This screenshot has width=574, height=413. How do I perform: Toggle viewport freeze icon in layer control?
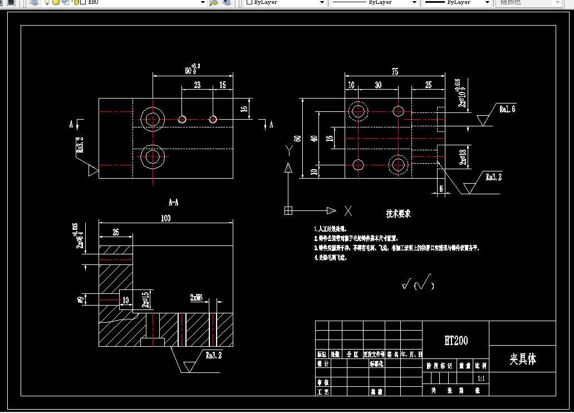[x=65, y=2]
